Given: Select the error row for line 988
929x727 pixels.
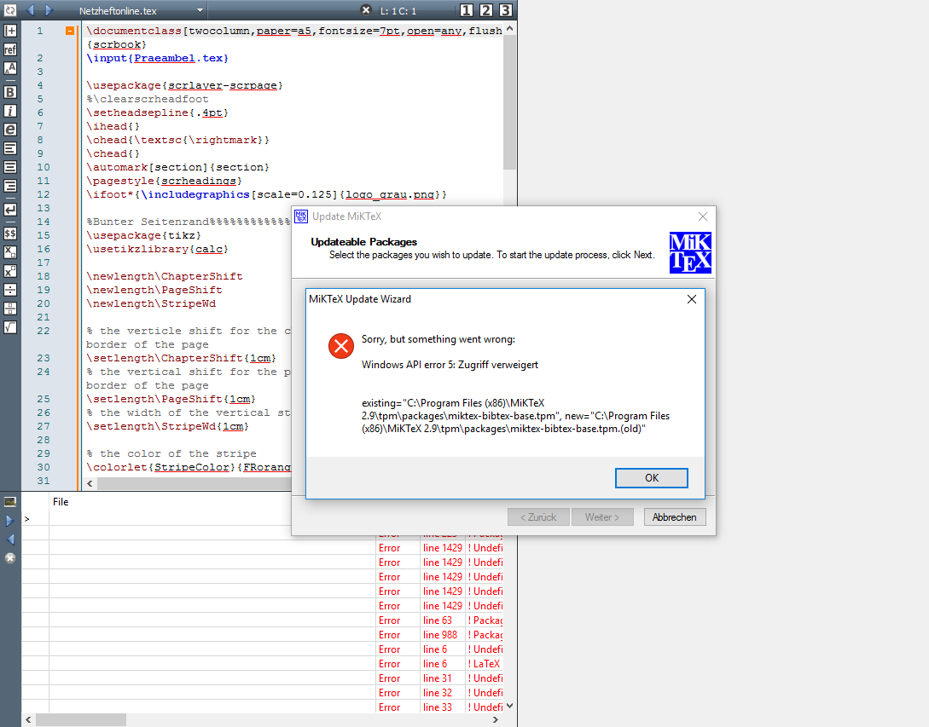Looking at the screenshot, I should click(263, 635).
